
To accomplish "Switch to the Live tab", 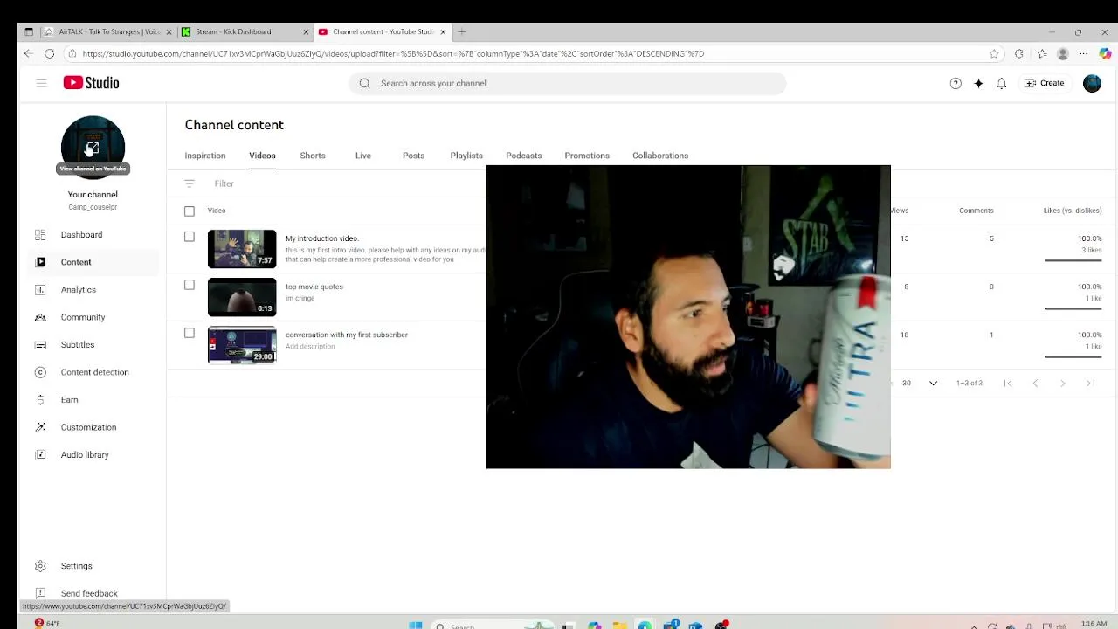I will 363,156.
